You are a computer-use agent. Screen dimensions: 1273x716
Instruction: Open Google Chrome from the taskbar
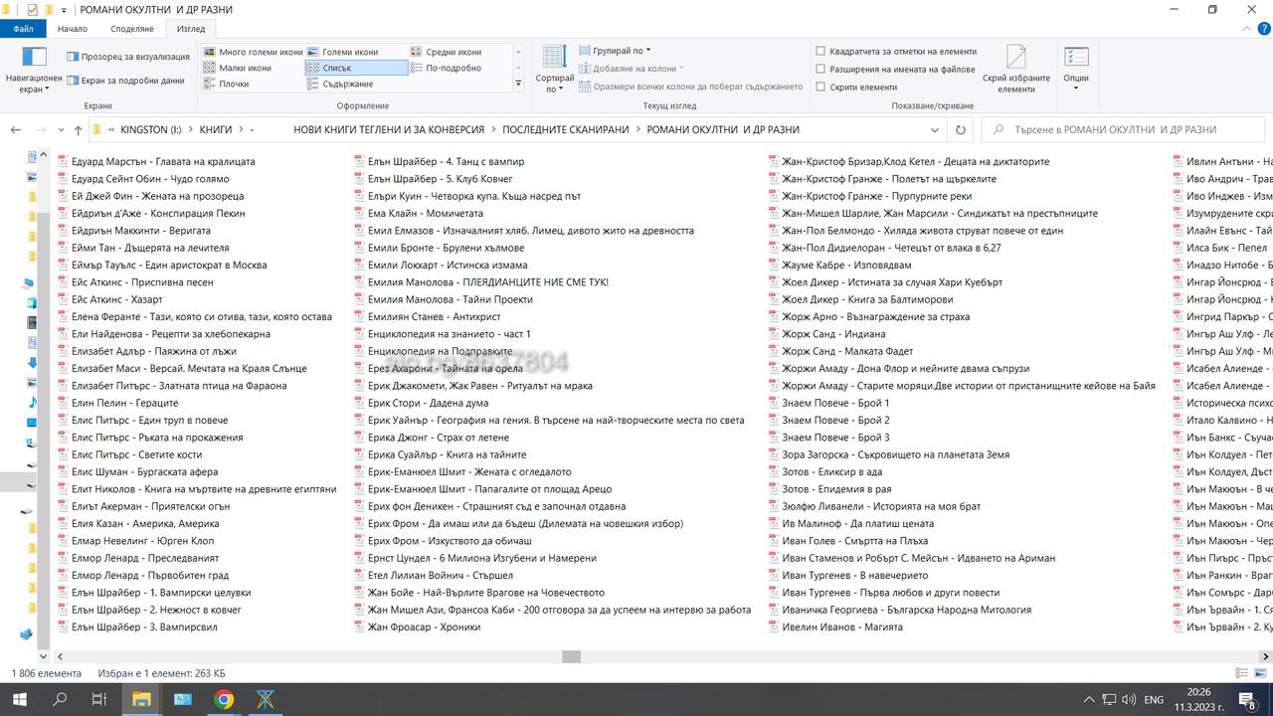tap(224, 699)
